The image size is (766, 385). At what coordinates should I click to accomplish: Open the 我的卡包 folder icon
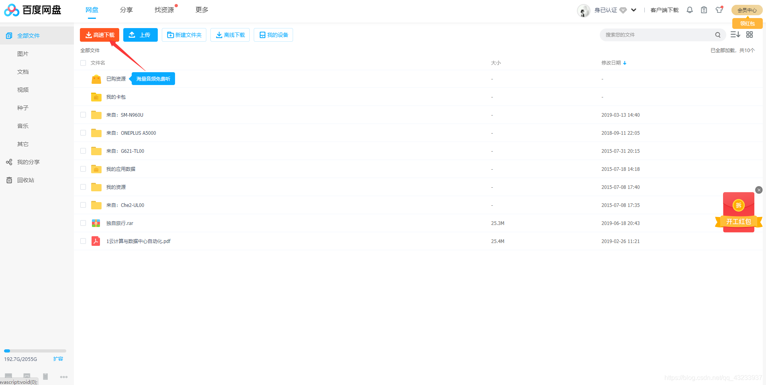tap(96, 97)
